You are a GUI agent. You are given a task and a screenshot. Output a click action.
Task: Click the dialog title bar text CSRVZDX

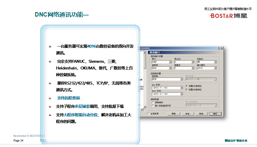(145, 48)
